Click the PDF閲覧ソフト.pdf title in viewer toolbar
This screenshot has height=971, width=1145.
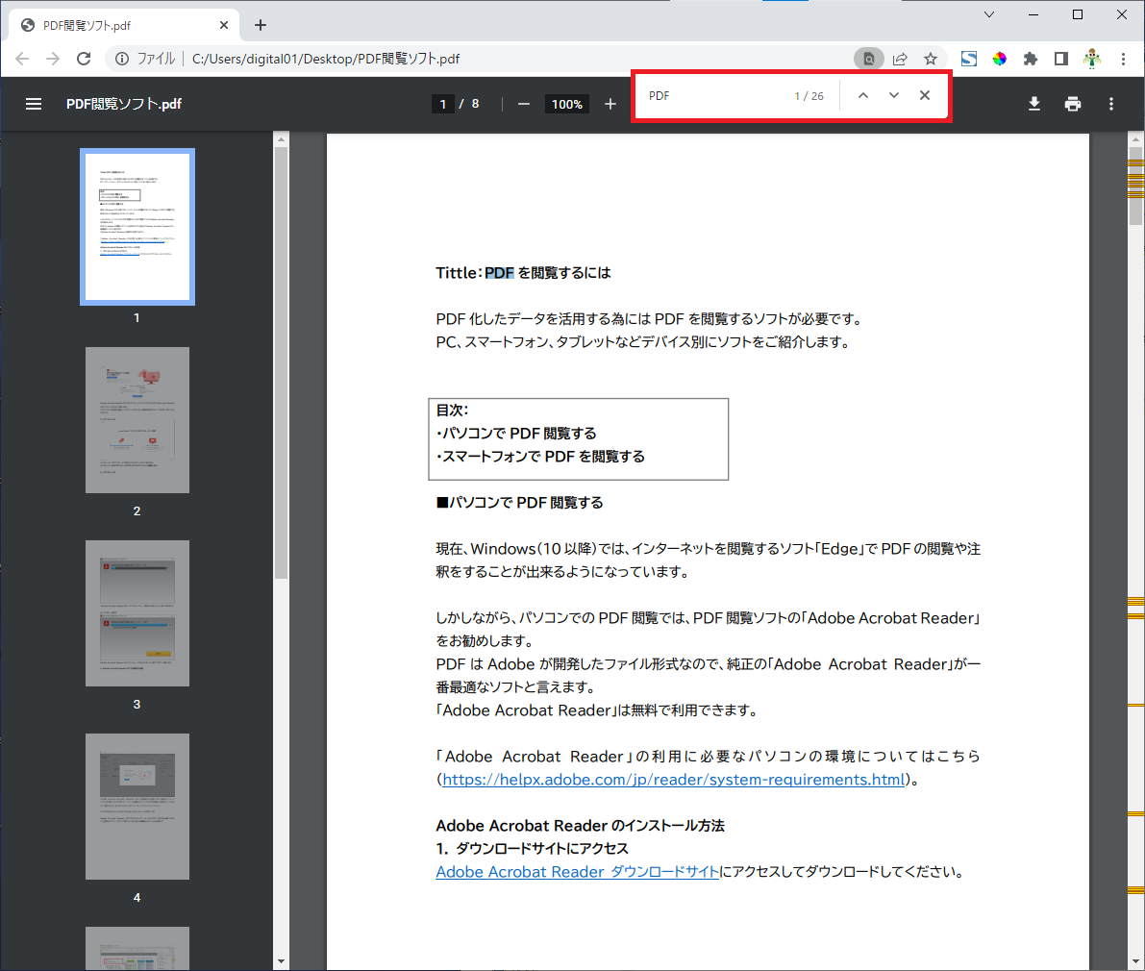point(124,105)
